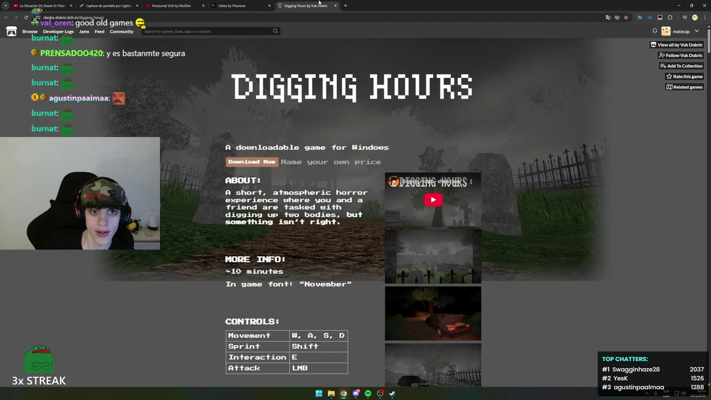Screen dimensions: 711x400
Task: Click the crossed-eye tracking protection icon
Action: coord(617,17)
